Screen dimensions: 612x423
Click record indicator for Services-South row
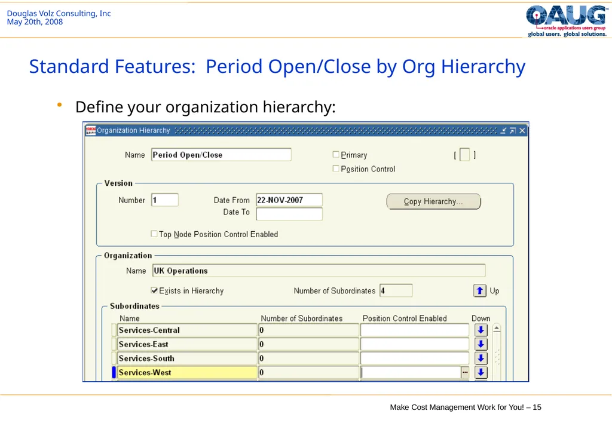click(x=114, y=358)
